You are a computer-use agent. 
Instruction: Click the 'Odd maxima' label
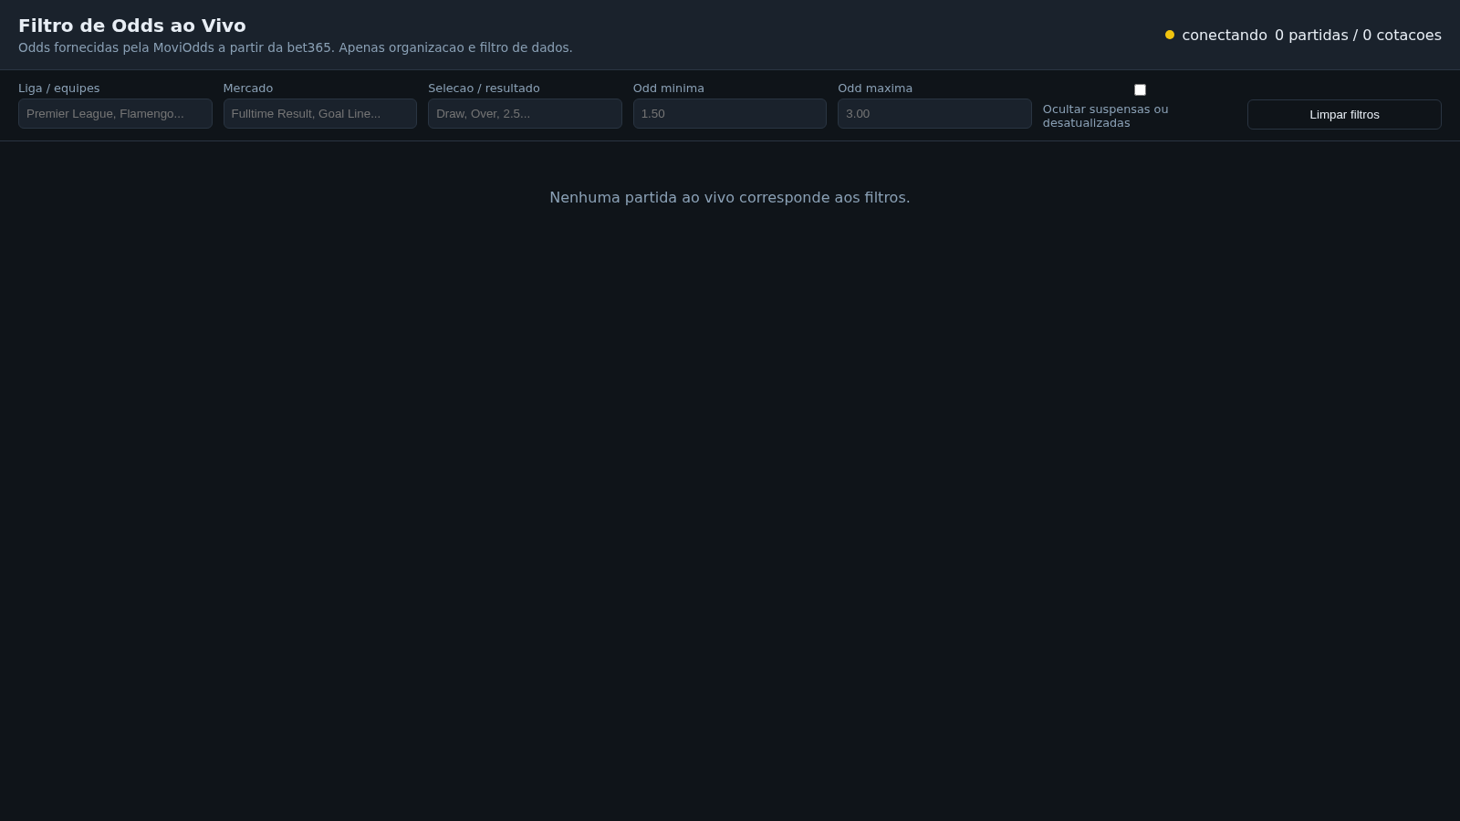coord(875,88)
